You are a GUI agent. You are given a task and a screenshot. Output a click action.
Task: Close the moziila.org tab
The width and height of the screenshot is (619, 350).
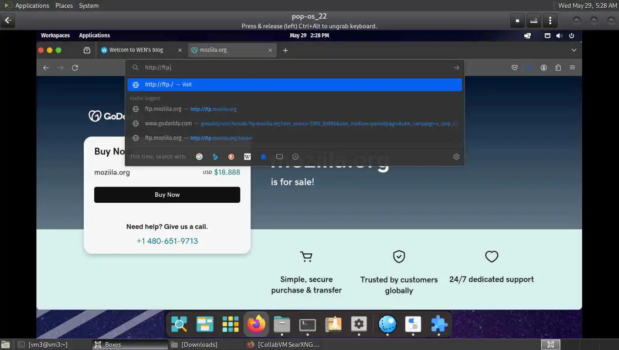coord(270,50)
